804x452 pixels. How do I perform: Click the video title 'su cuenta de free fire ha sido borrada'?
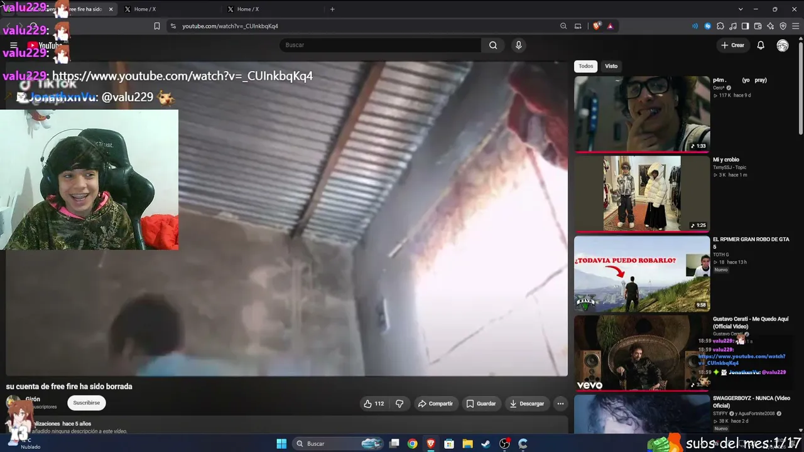coord(69,387)
